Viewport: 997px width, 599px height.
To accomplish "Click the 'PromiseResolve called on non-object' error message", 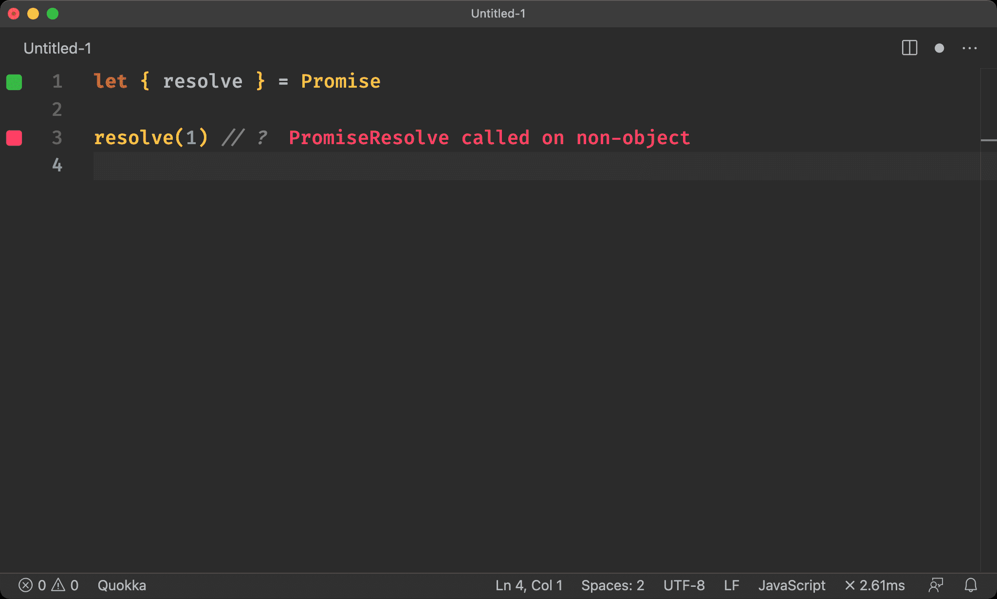I will (489, 137).
